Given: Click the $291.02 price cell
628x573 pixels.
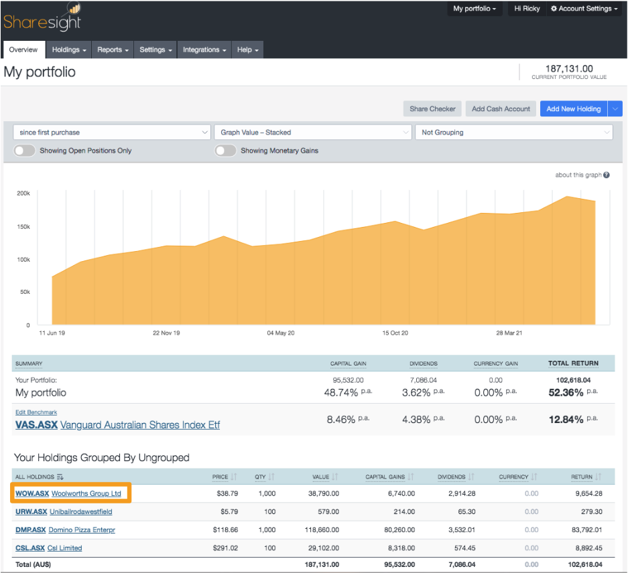Looking at the screenshot, I should (225, 548).
